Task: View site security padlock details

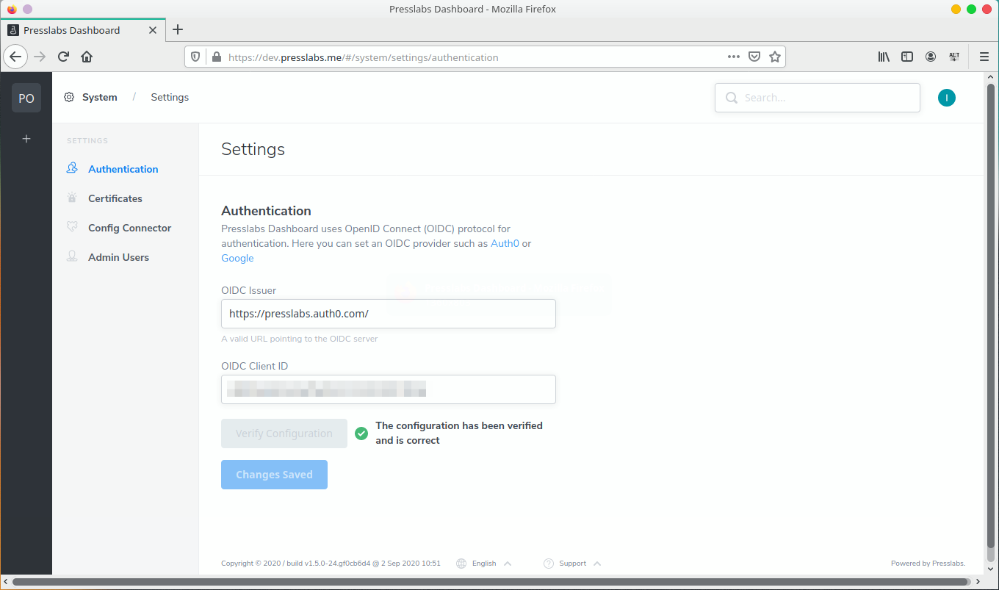Action: click(216, 57)
